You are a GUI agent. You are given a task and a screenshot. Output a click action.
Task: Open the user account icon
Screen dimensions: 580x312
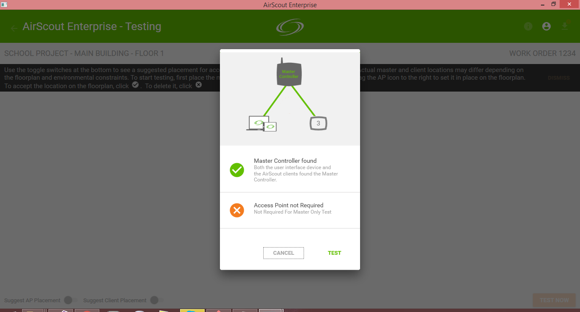point(546,26)
